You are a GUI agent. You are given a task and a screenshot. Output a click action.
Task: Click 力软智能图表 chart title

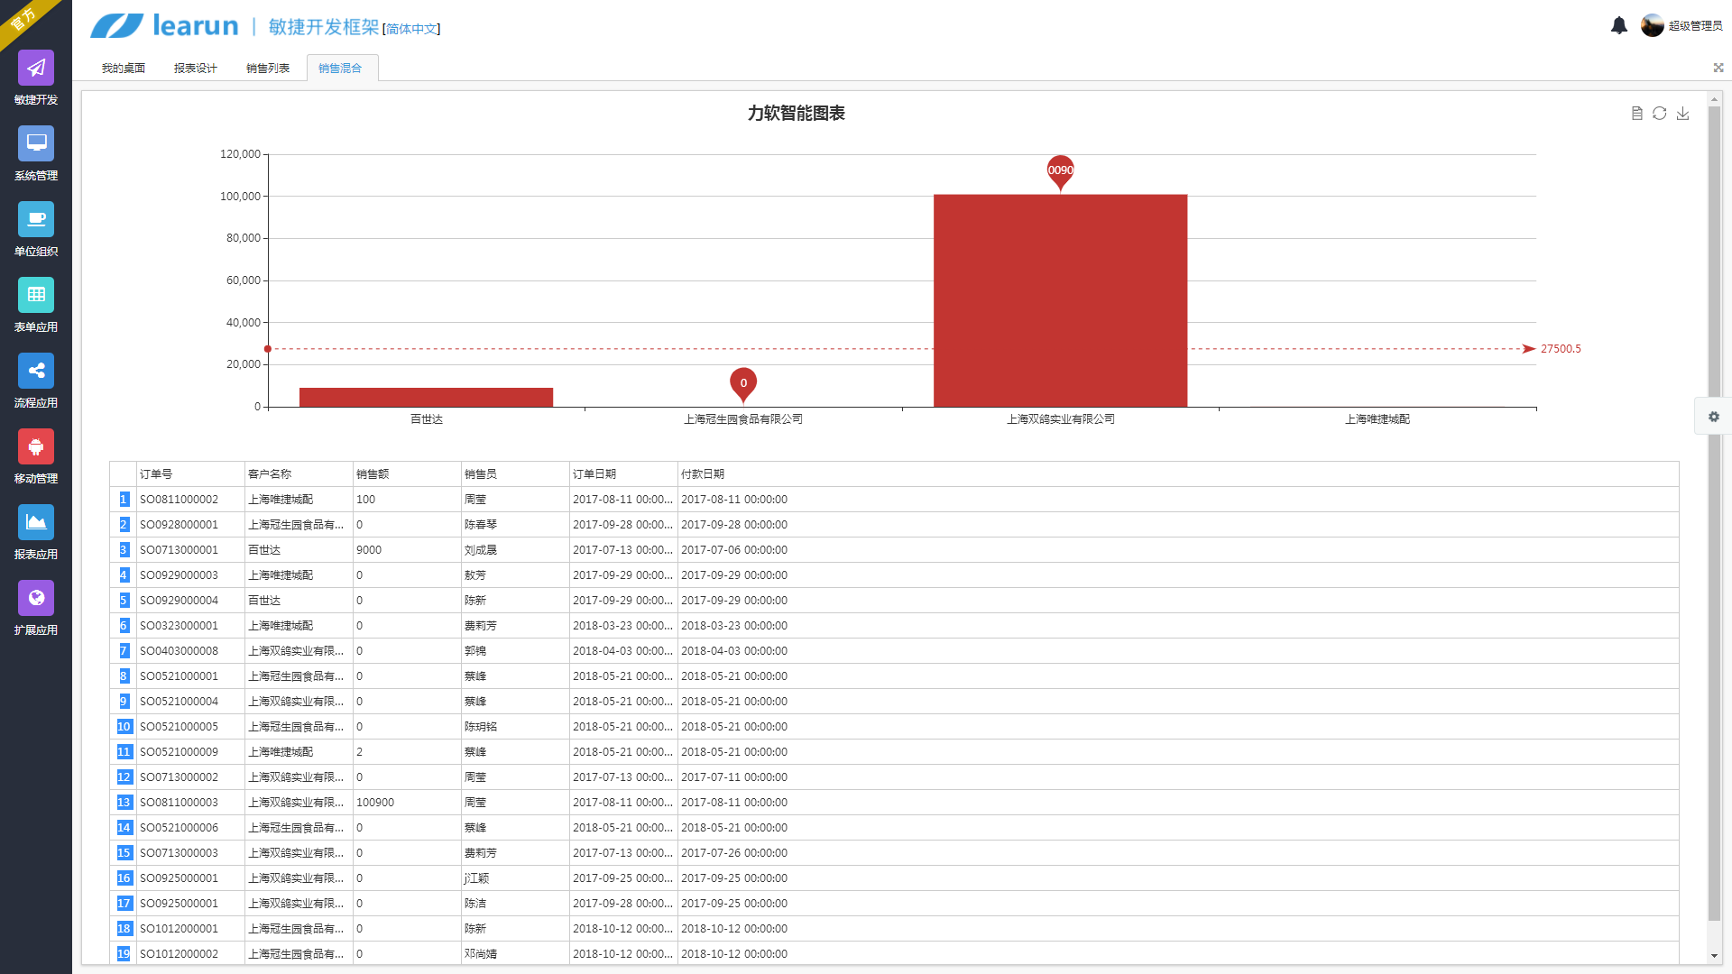coord(796,114)
